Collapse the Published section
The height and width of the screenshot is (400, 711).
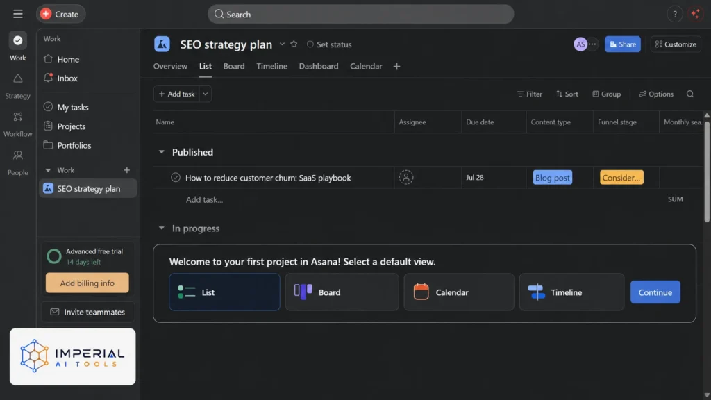(161, 152)
